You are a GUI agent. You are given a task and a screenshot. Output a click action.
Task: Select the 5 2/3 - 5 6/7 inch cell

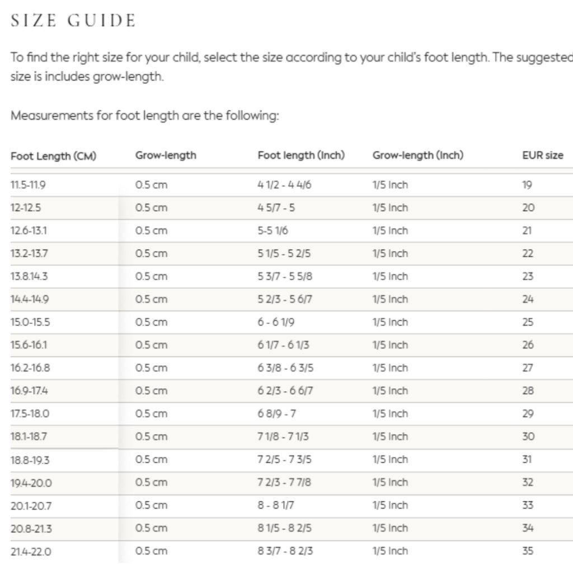tap(285, 299)
